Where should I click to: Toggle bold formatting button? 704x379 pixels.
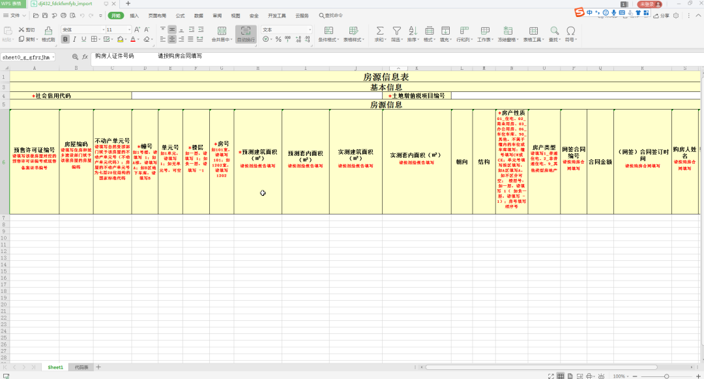(x=65, y=39)
